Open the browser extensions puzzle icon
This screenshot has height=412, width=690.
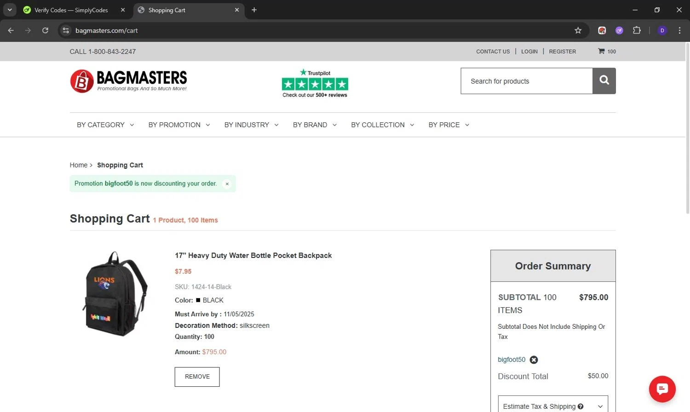pos(637,30)
